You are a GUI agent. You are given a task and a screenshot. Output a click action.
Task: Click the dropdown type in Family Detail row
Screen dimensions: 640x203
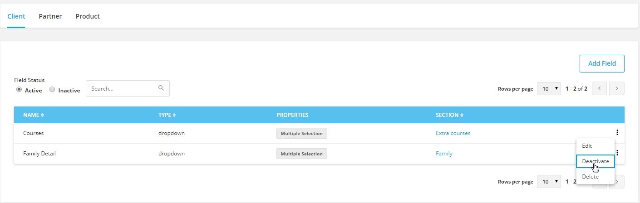[172, 154]
